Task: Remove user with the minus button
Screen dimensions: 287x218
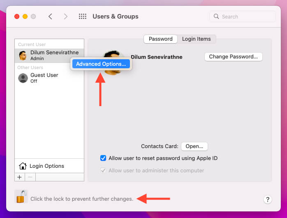Action: [30, 177]
